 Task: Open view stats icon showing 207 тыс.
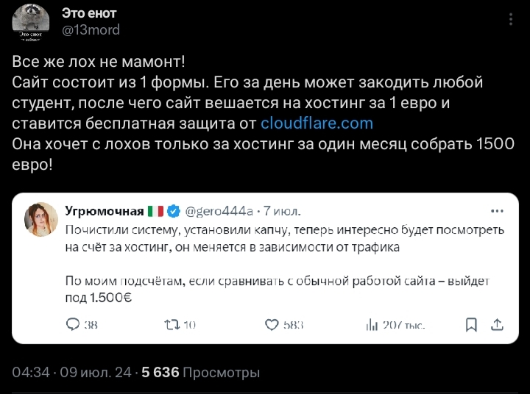click(372, 324)
